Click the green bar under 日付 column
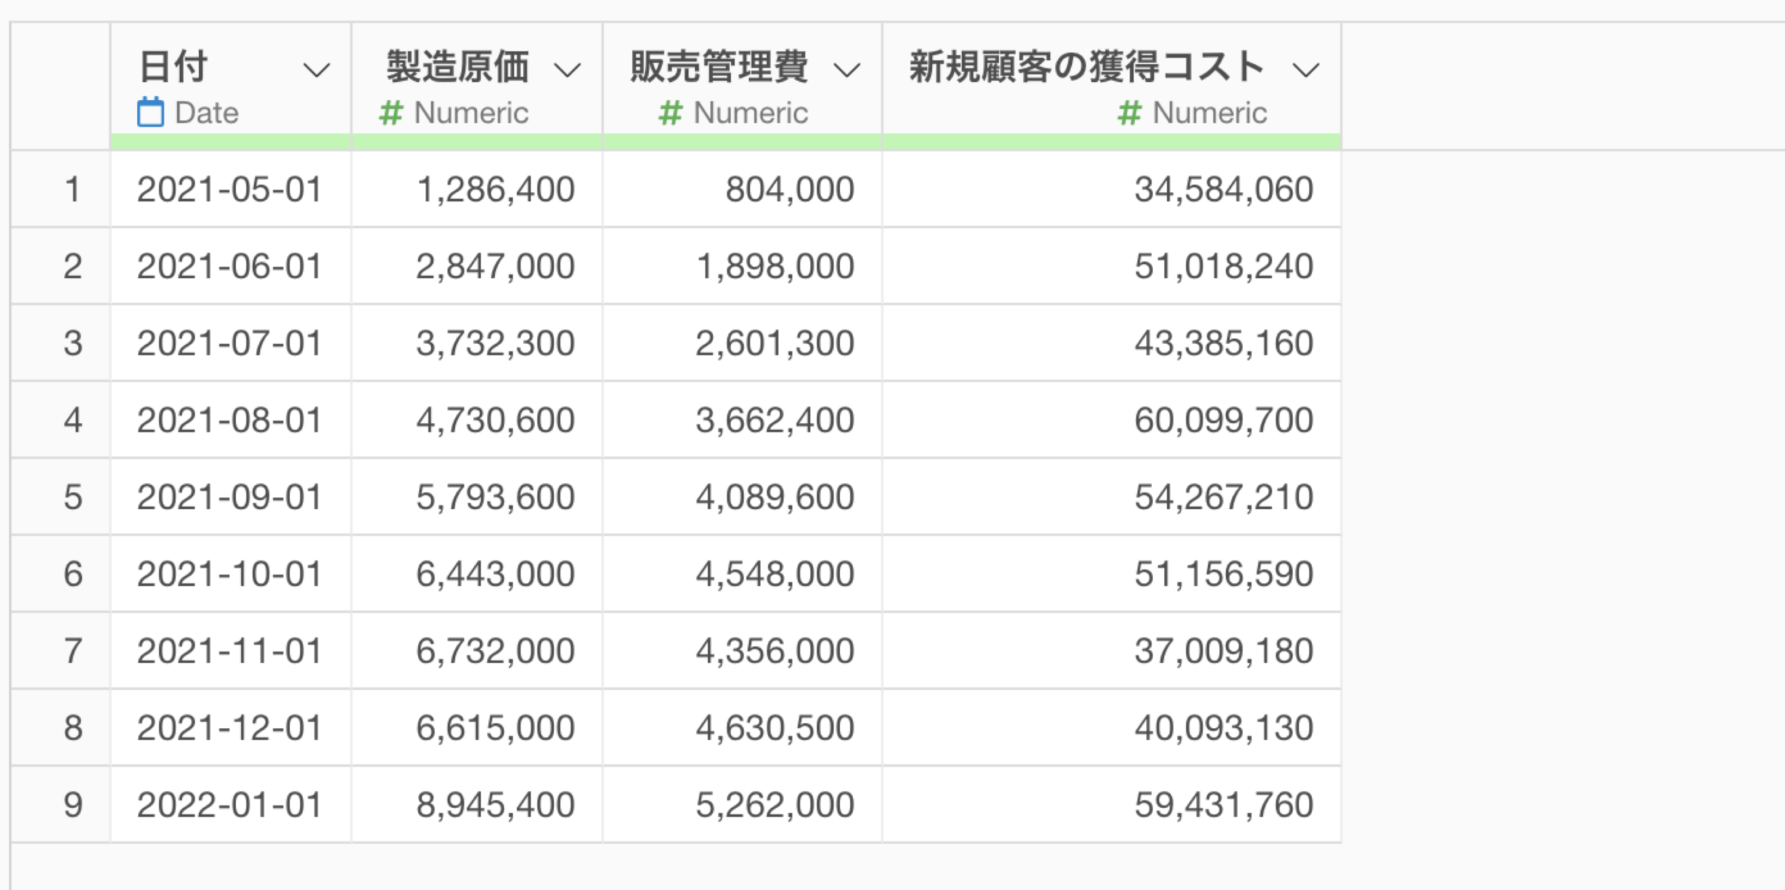 tap(231, 142)
